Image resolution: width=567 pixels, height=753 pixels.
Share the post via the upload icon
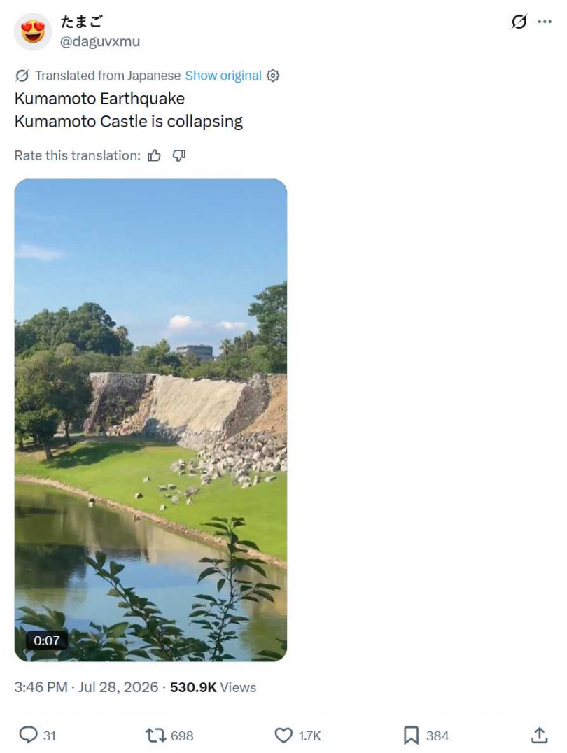[x=540, y=735]
